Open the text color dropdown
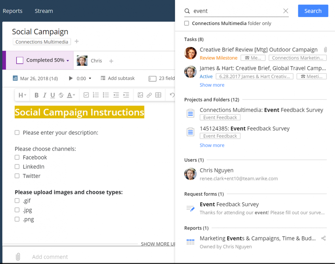335x264 pixels. pyautogui.click(x=71, y=95)
